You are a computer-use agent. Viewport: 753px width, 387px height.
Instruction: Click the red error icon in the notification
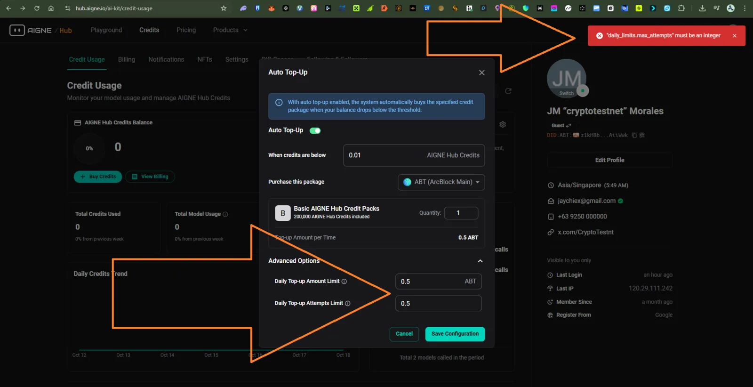coord(599,36)
